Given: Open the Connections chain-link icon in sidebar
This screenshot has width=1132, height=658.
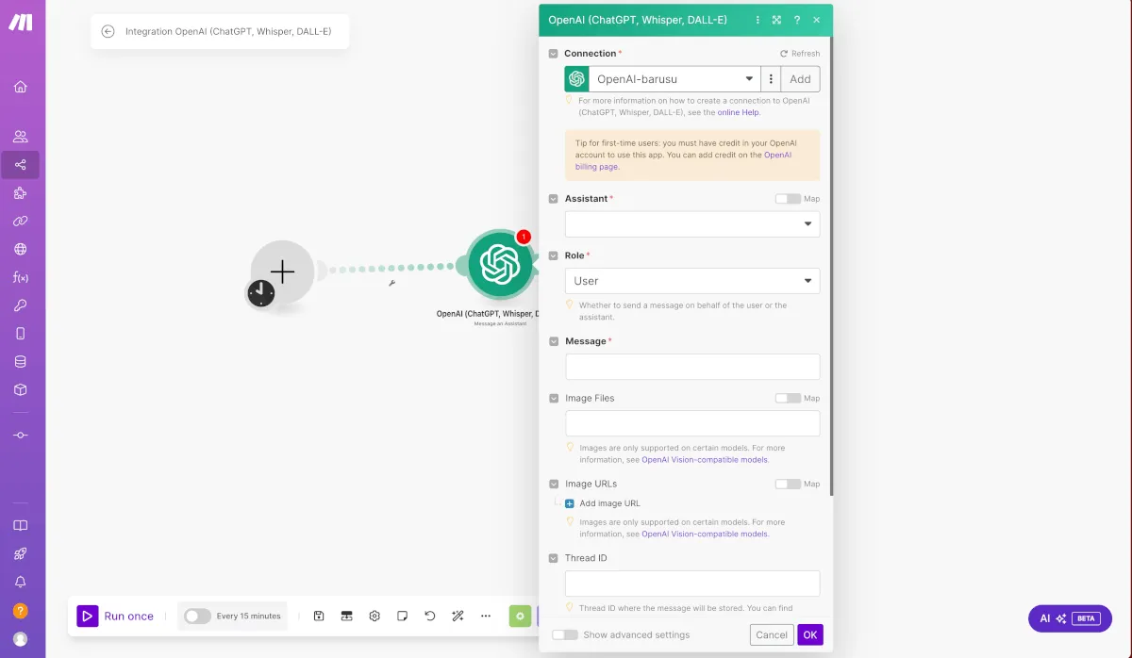Looking at the screenshot, I should click(x=21, y=222).
